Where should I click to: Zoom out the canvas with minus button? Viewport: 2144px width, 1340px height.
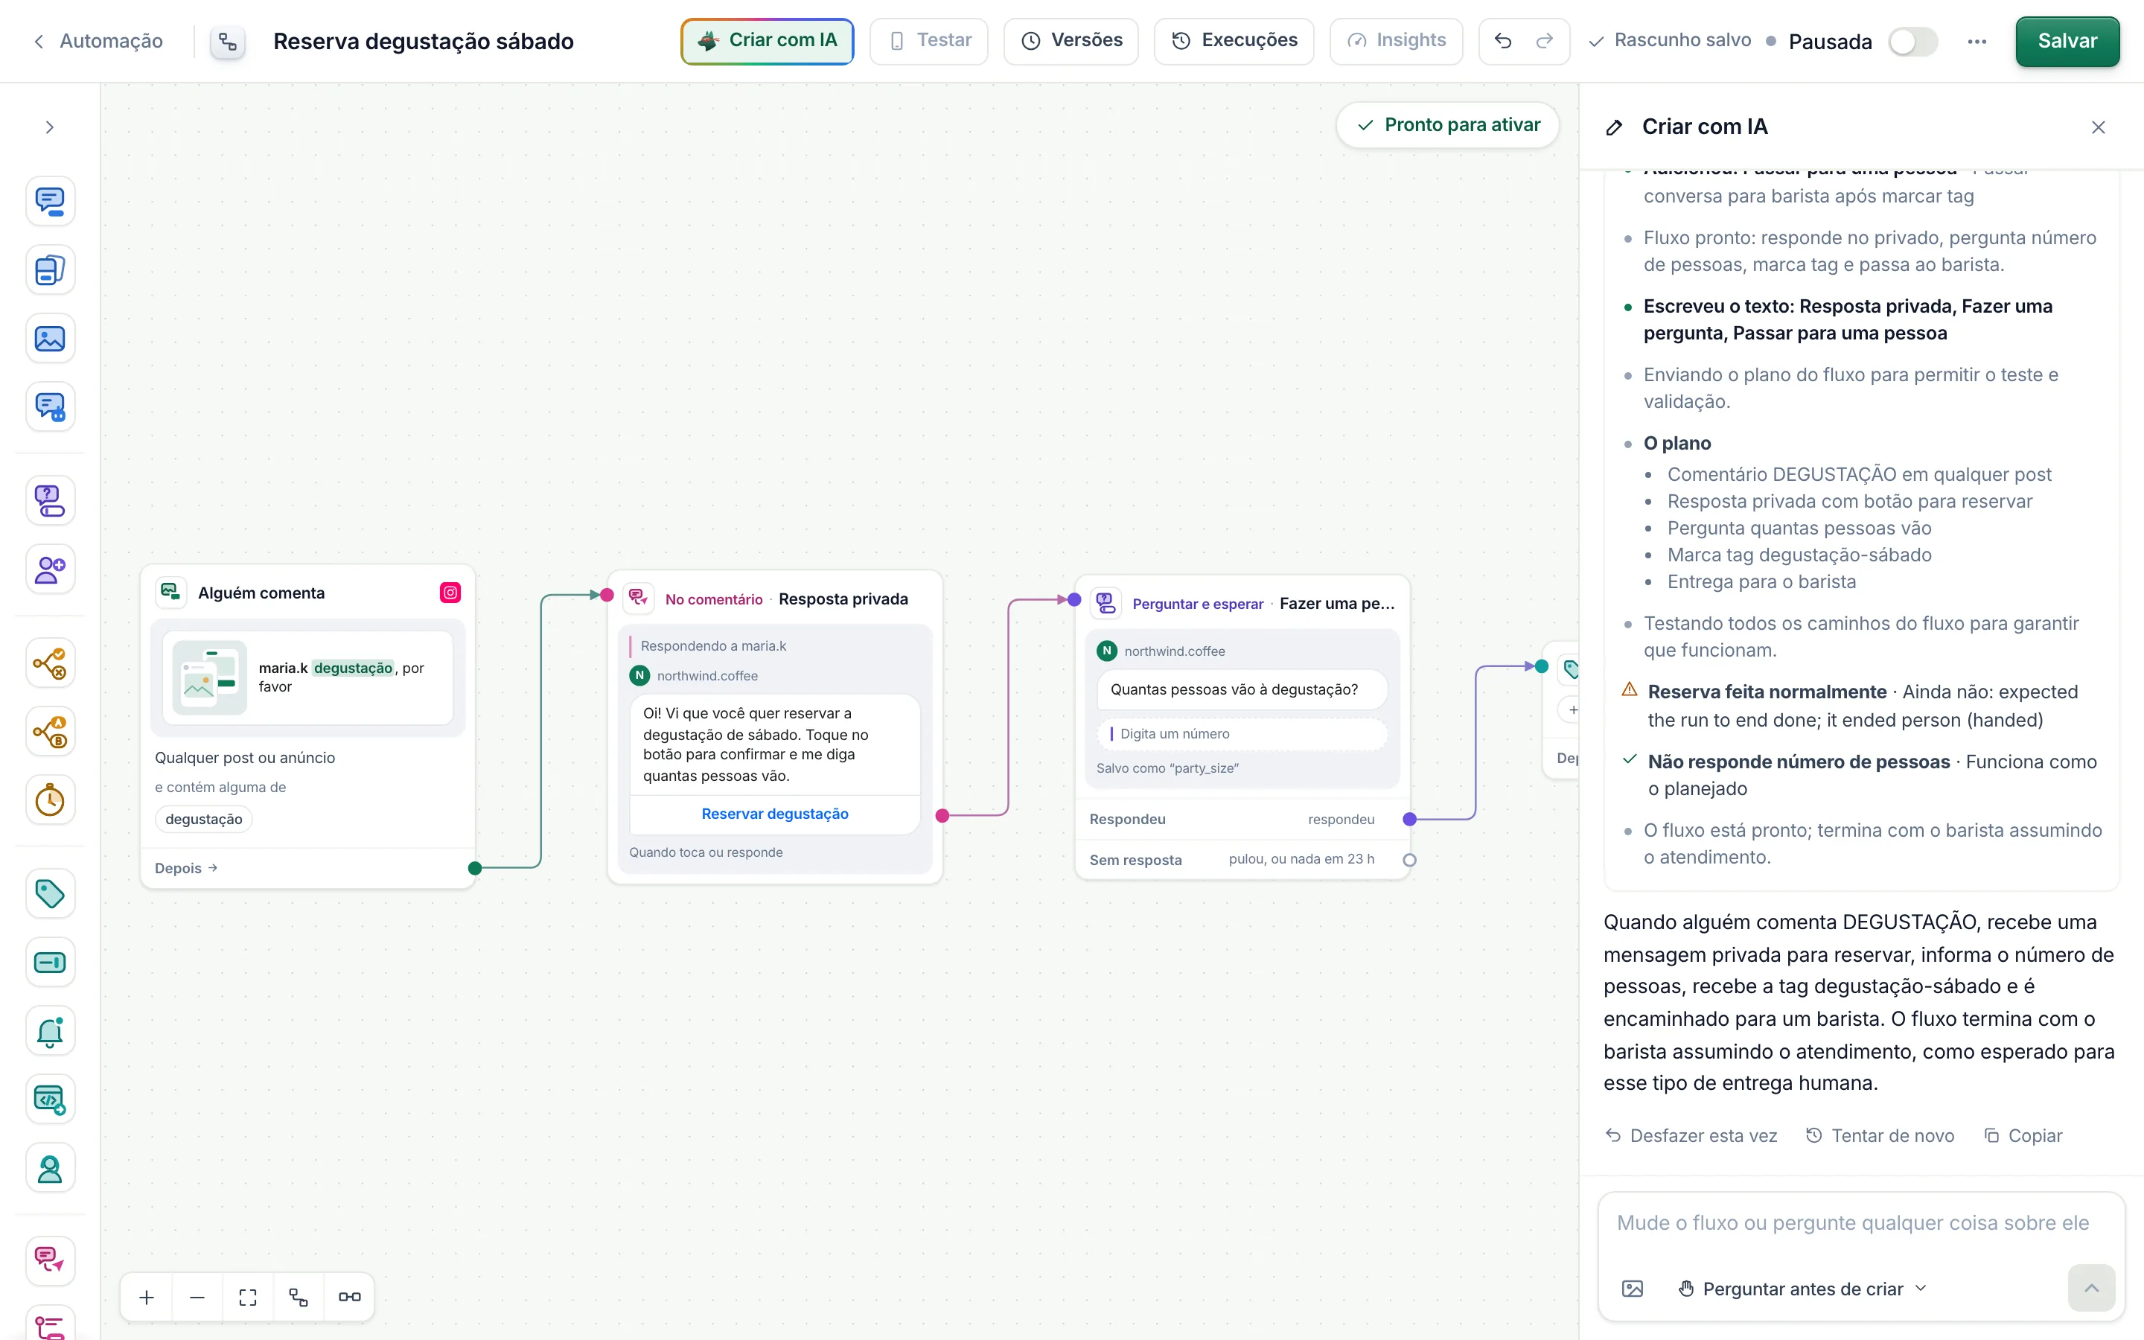[197, 1298]
